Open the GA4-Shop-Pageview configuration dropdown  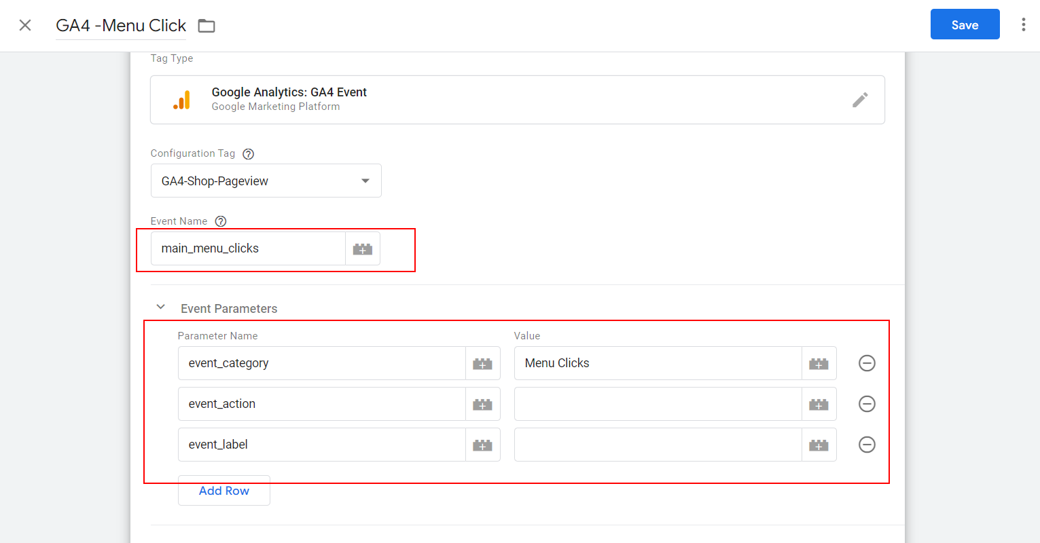click(x=266, y=181)
